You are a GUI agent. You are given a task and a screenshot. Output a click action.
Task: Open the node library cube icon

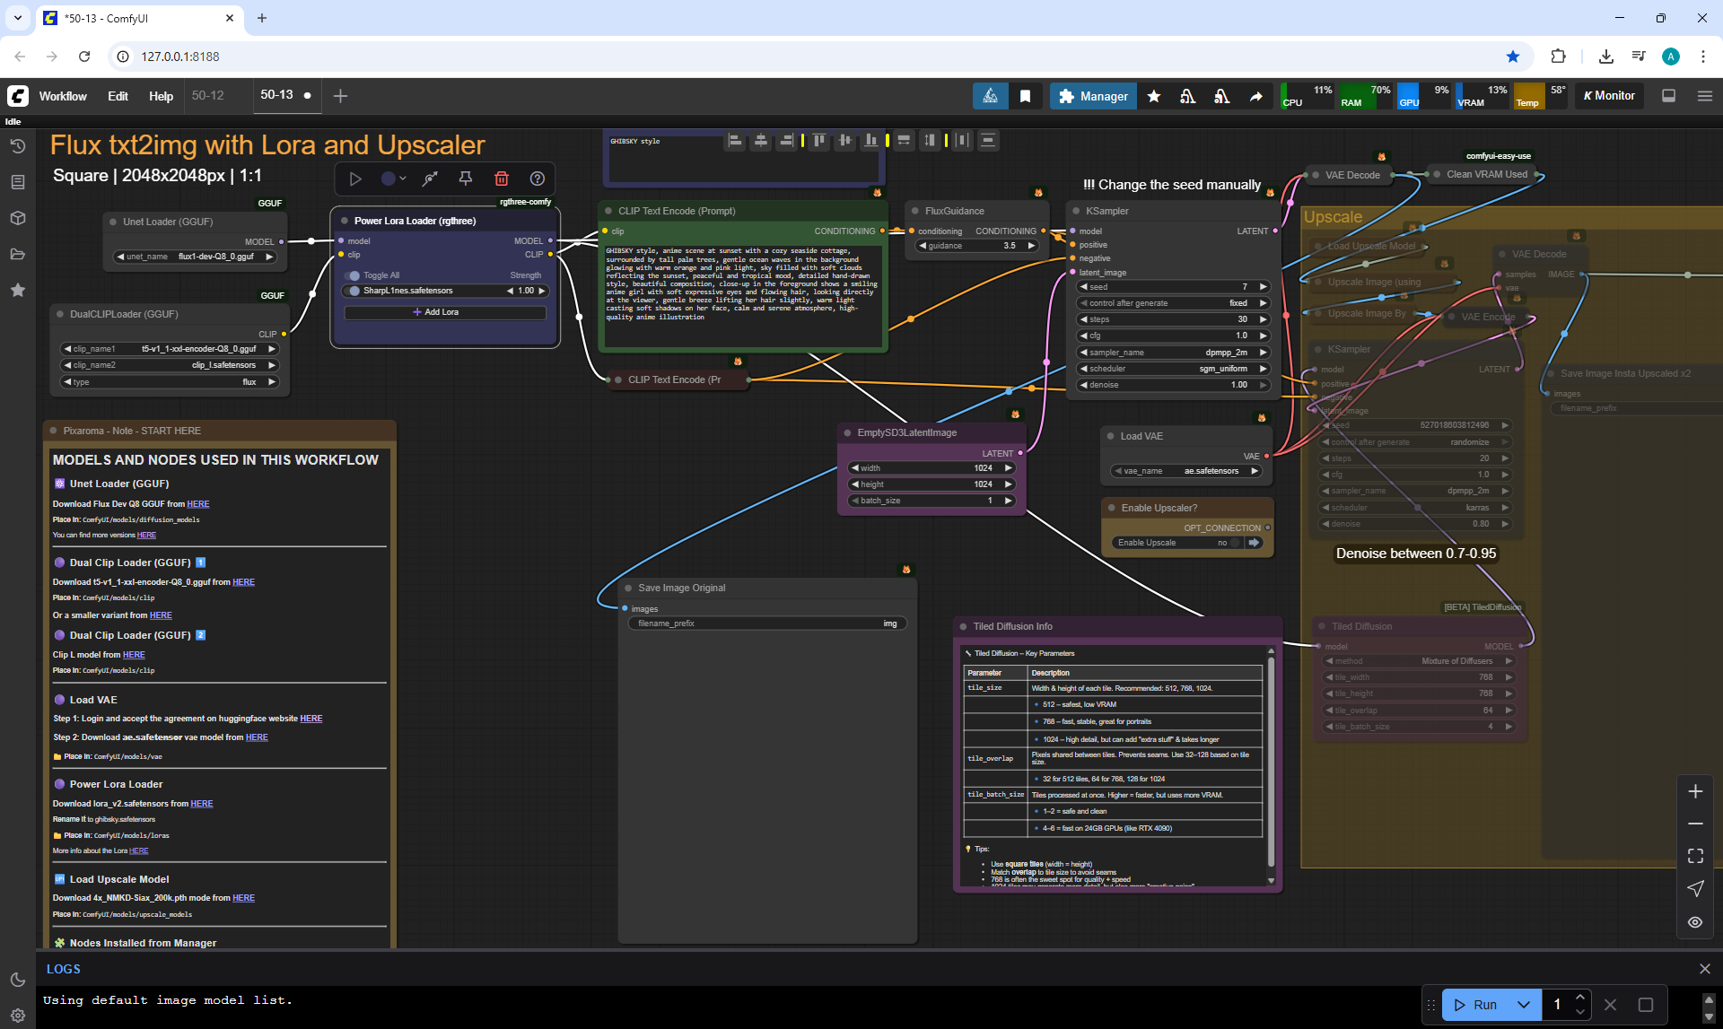[x=17, y=218]
